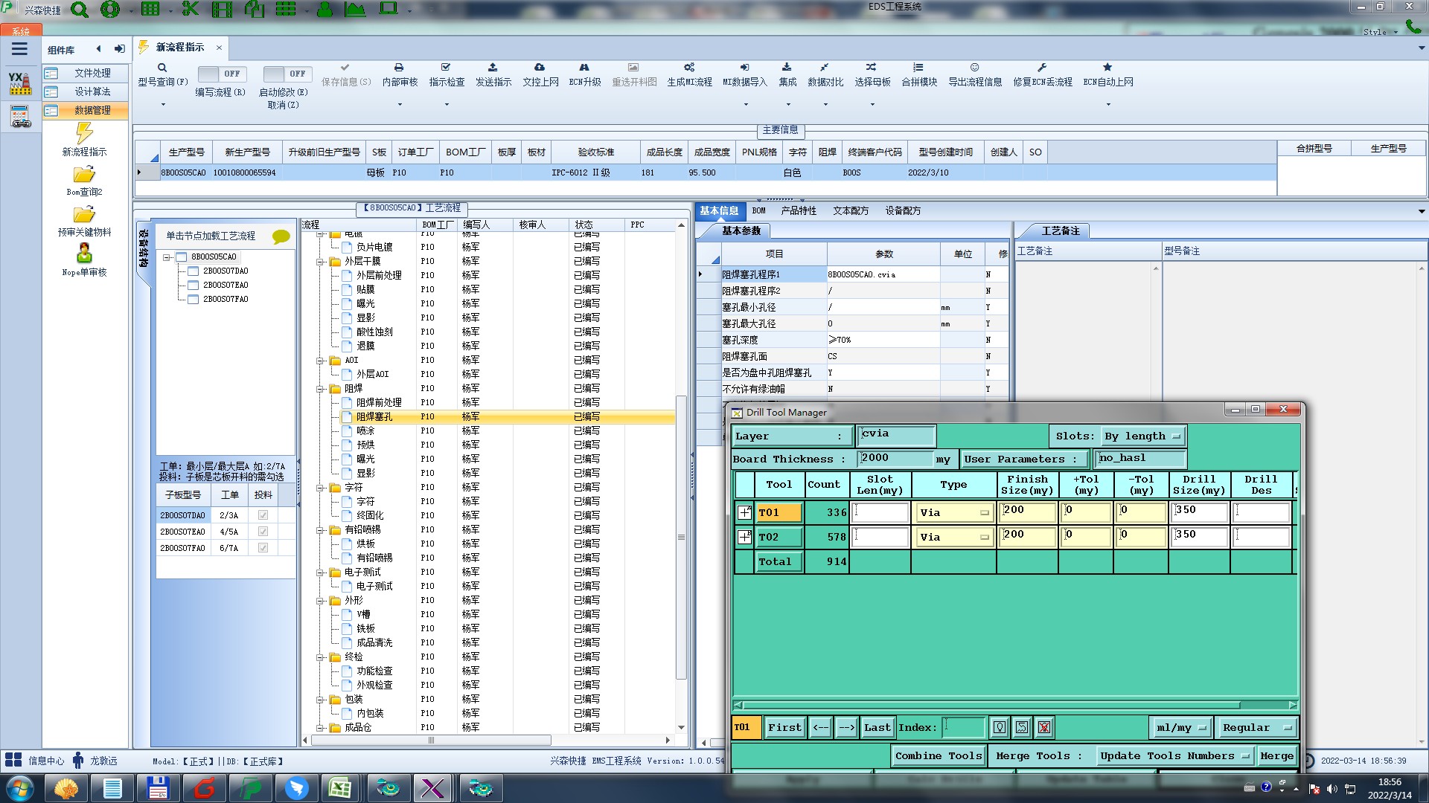Click the 型号查询 search icon

[162, 68]
